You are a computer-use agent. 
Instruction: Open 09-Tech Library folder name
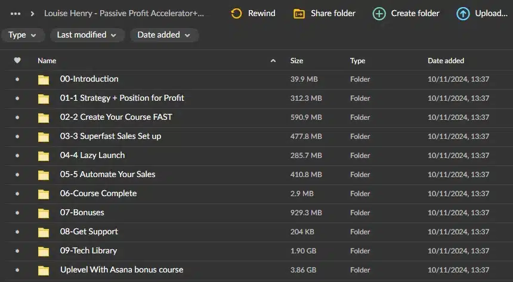tap(89, 250)
